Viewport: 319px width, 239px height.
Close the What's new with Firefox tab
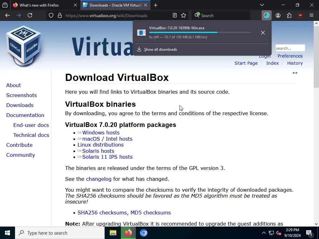click(75, 5)
